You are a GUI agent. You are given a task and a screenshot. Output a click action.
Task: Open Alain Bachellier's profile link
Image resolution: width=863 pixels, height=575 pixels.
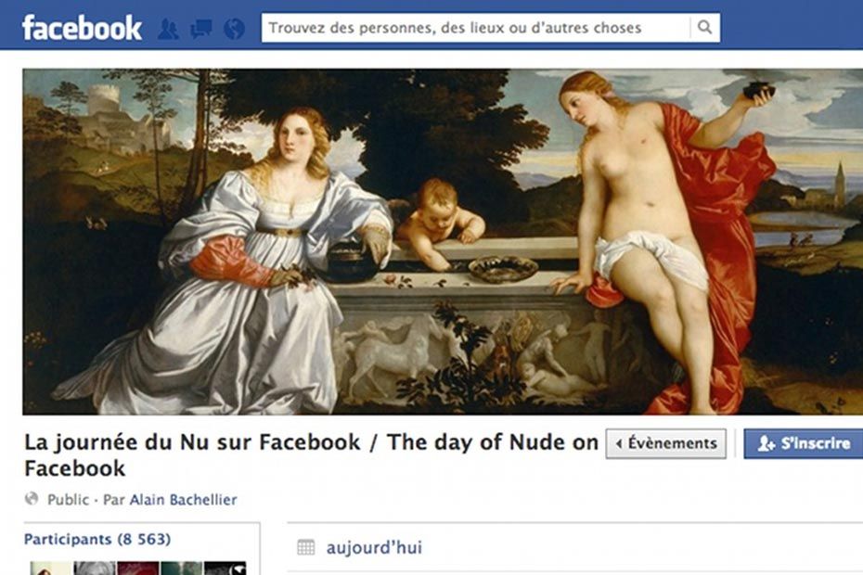184,500
